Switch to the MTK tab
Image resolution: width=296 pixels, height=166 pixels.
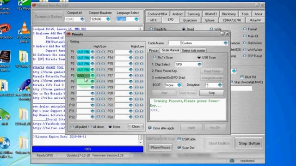click(x=154, y=20)
